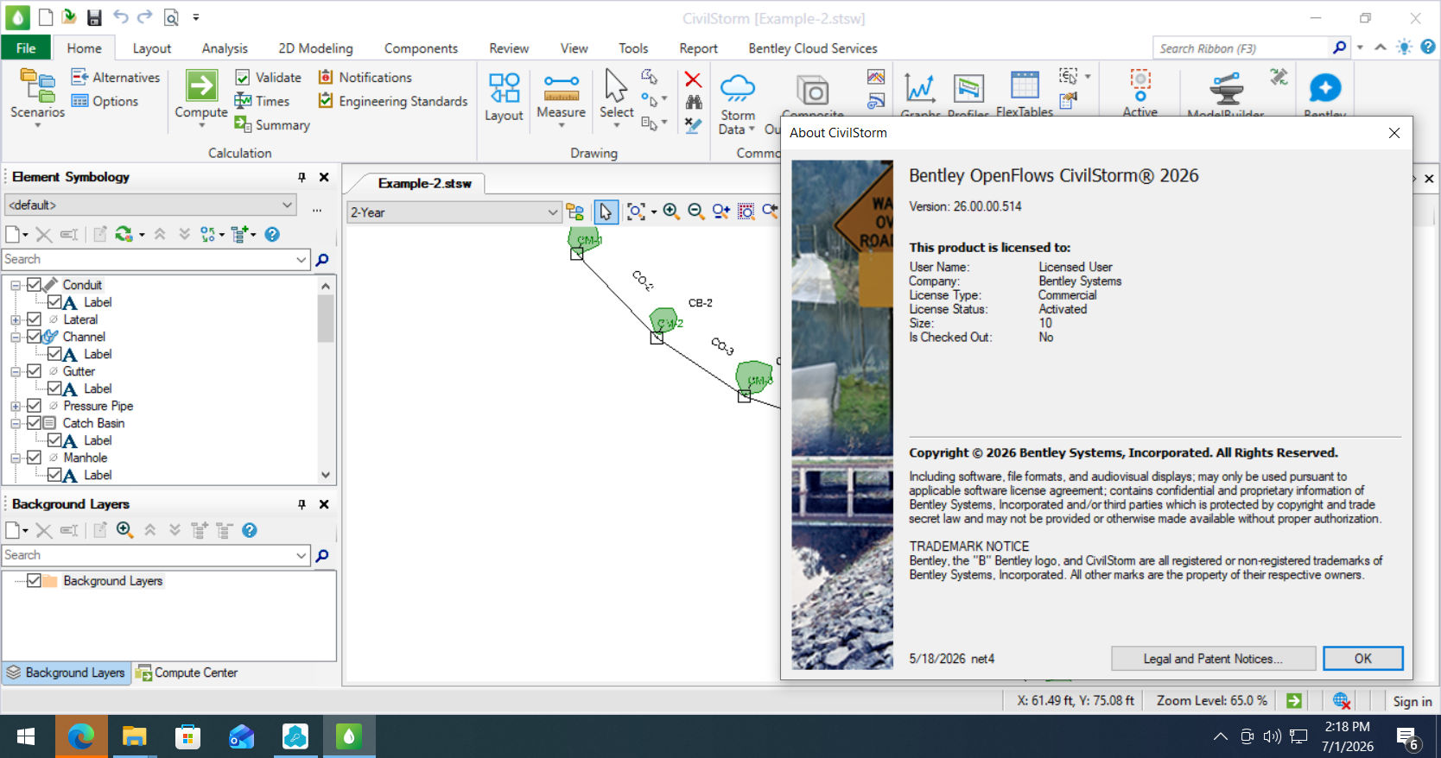1441x758 pixels.
Task: Open the File menu
Action: click(26, 48)
